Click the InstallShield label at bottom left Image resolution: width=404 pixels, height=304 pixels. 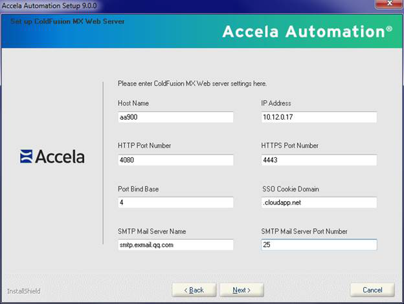[x=23, y=291]
